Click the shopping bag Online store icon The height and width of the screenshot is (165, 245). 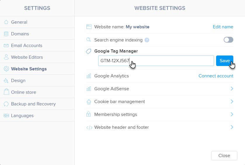point(6,92)
